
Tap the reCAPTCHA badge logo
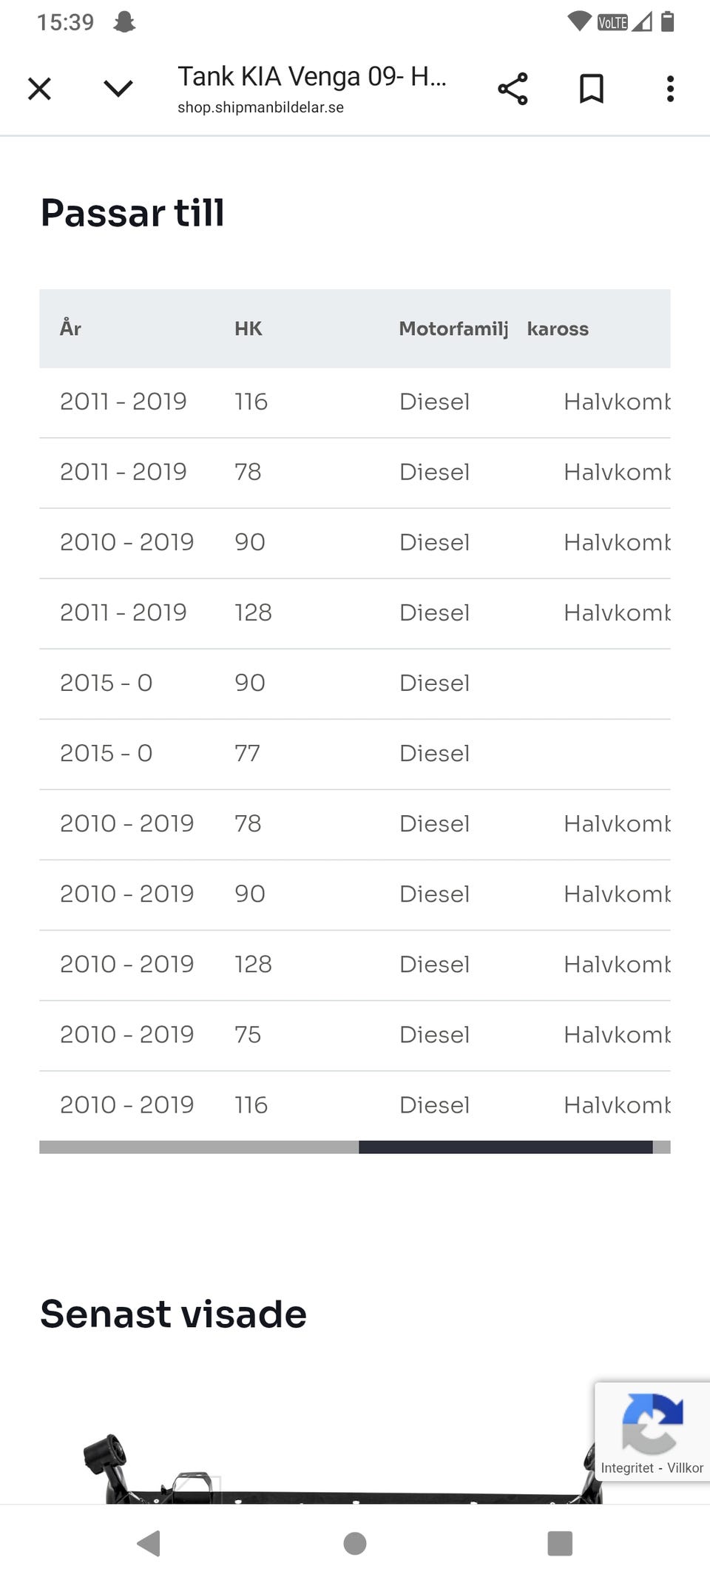652,1422
